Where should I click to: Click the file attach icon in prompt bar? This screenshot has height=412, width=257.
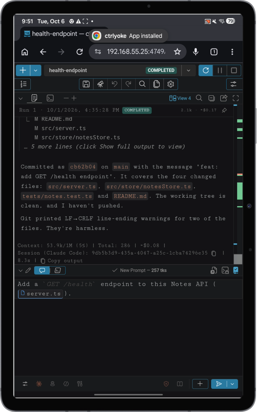click(213, 270)
